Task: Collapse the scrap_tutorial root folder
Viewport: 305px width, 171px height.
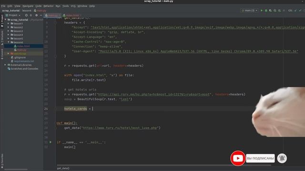Action: point(5,20)
